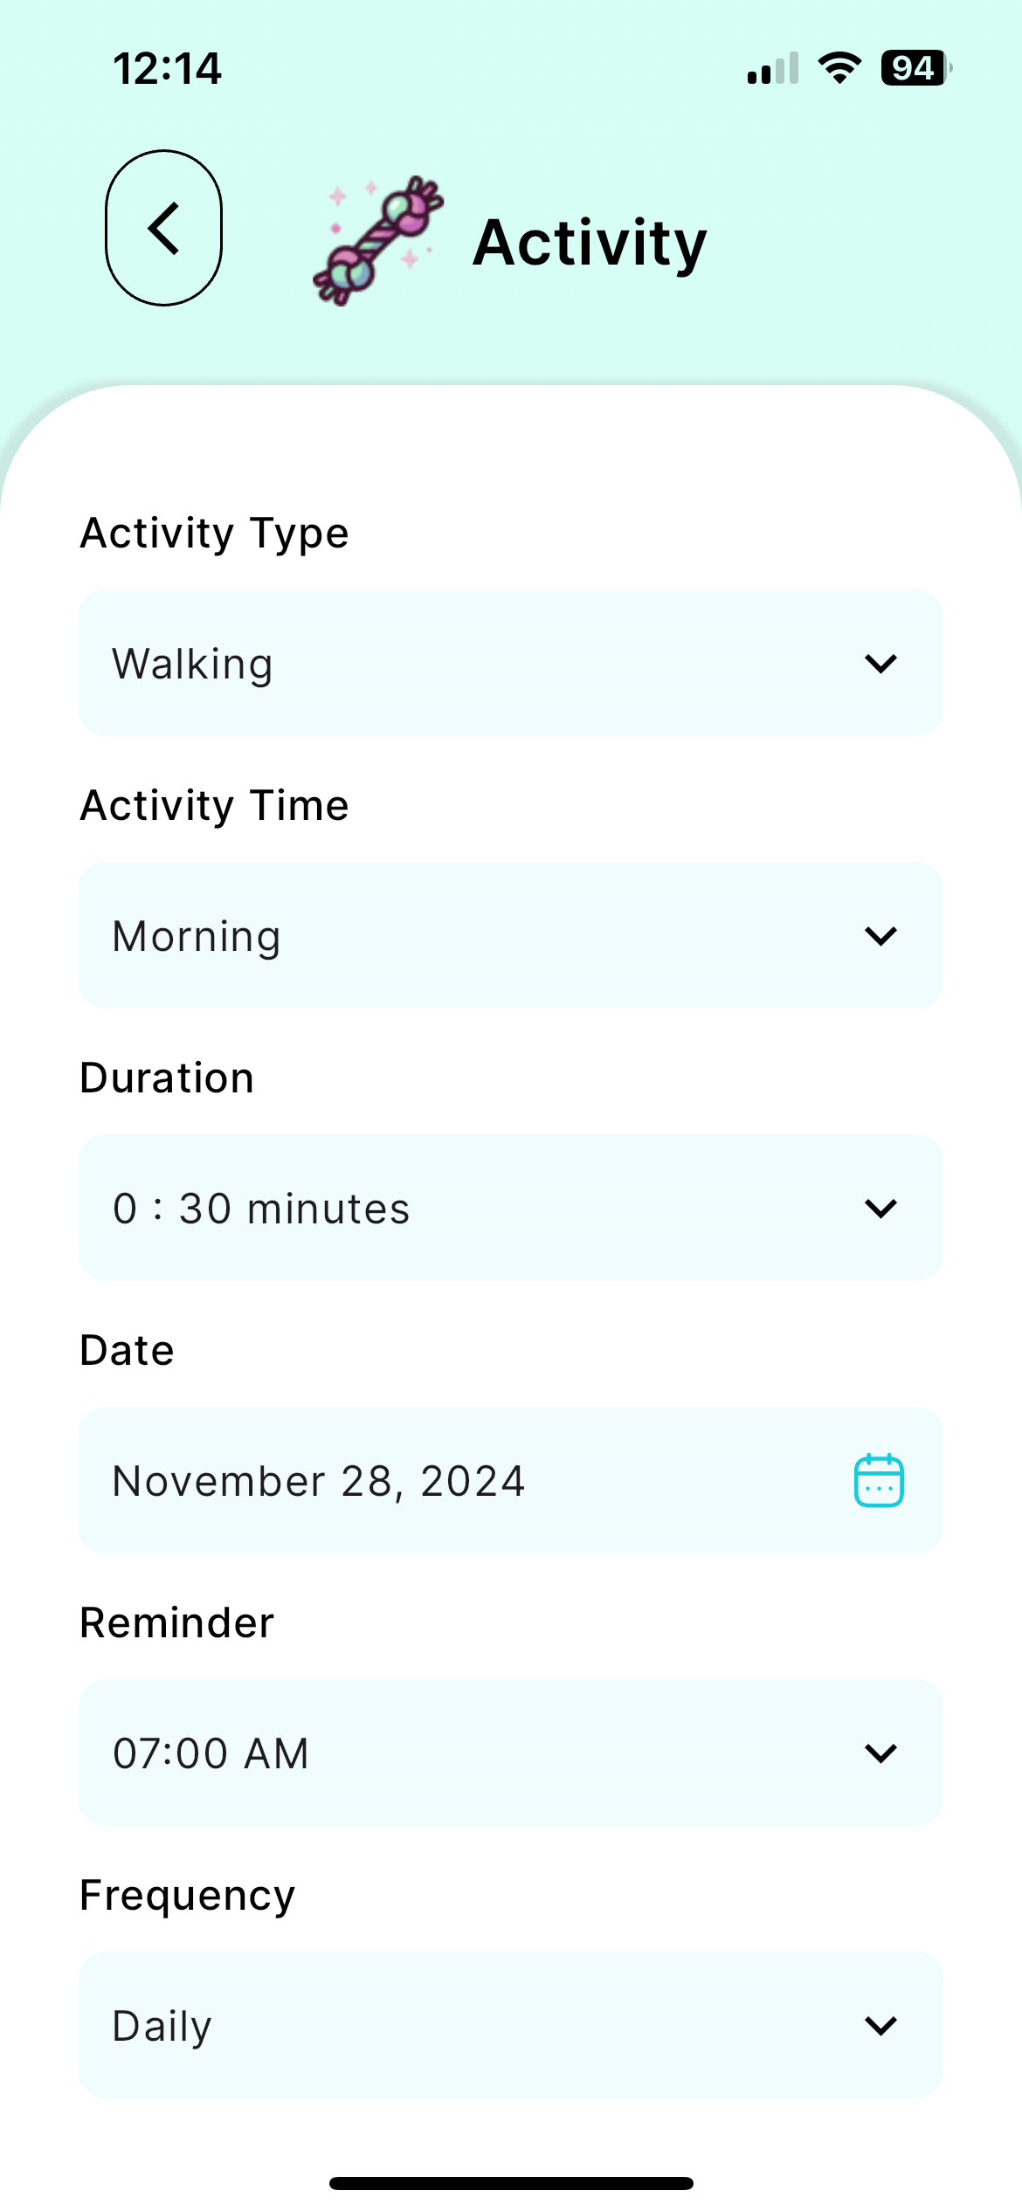Screen dimensions: 1022x2211
Task: Tap the Reminder chevron arrow
Action: pyautogui.click(x=880, y=1753)
